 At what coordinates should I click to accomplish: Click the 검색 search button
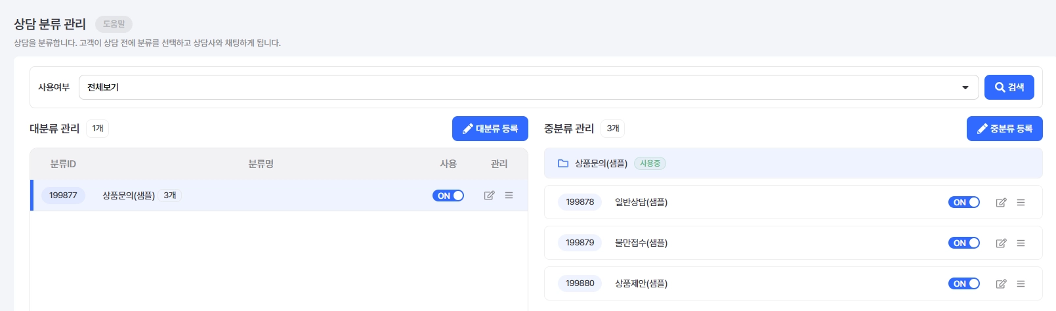(1009, 87)
